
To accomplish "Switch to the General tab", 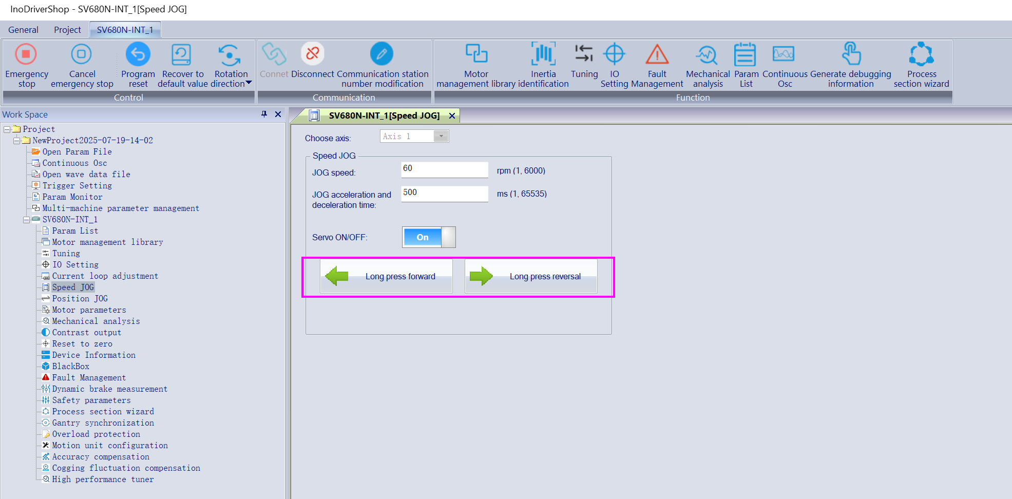I will coord(23,30).
